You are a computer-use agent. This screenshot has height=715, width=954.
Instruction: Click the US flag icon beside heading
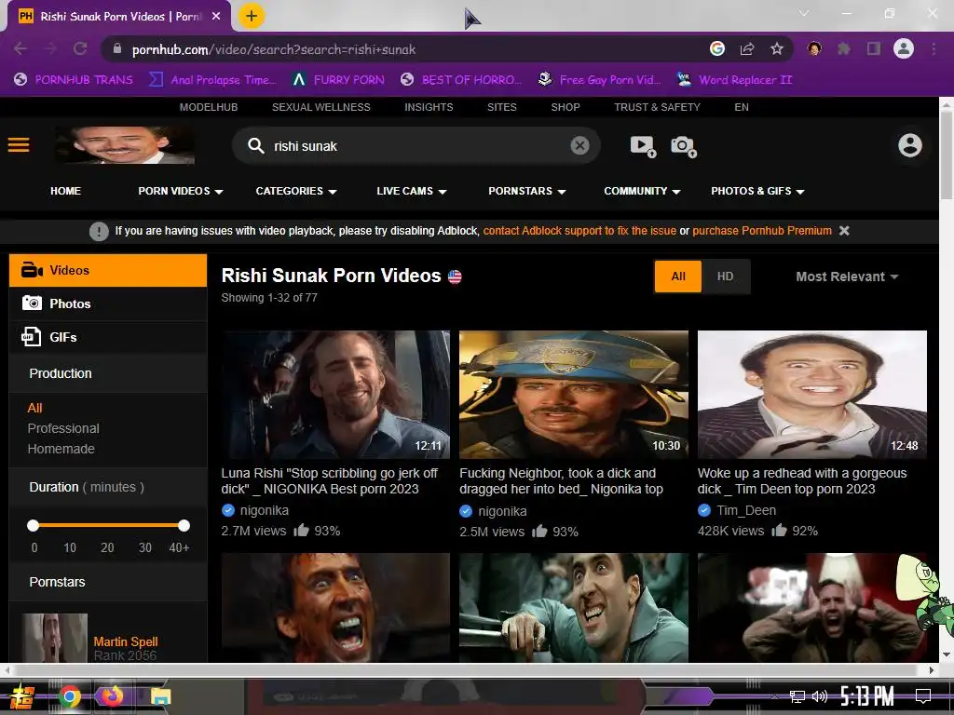[x=455, y=277]
